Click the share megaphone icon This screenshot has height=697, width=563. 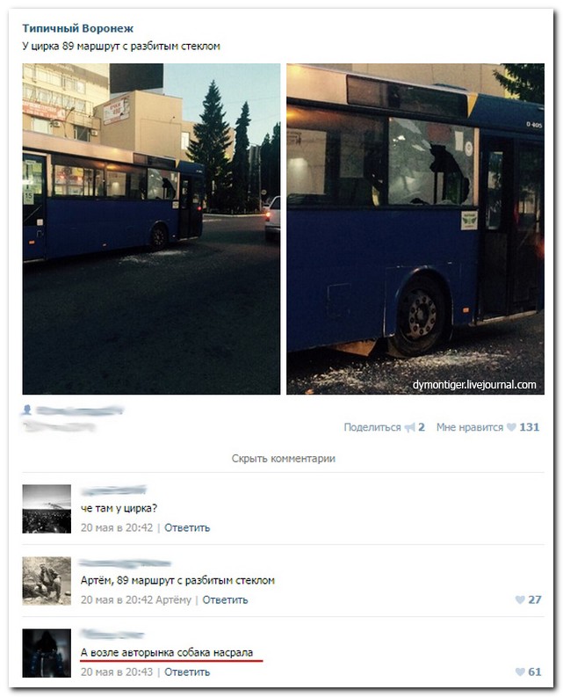pyautogui.click(x=409, y=427)
